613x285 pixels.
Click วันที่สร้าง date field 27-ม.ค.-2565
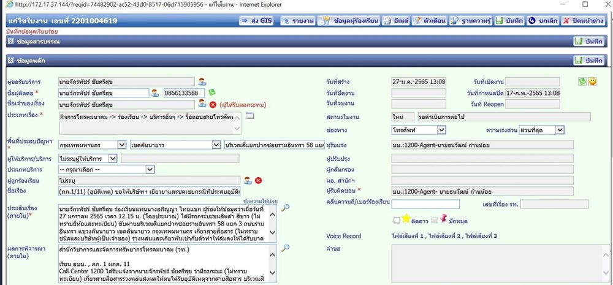coord(419,82)
